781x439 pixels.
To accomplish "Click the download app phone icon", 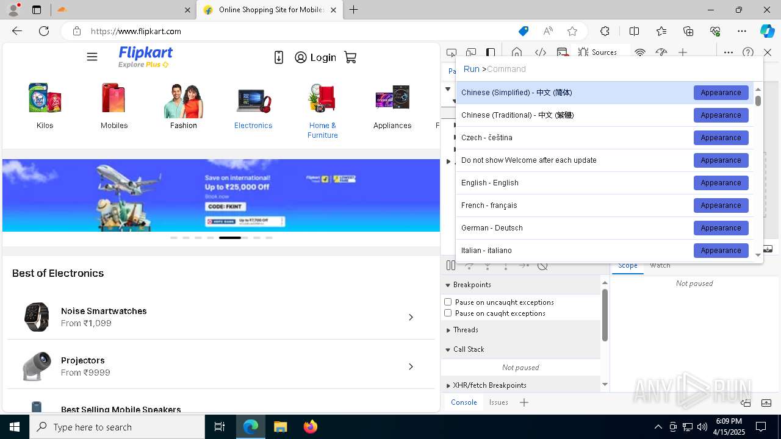I will tap(279, 57).
